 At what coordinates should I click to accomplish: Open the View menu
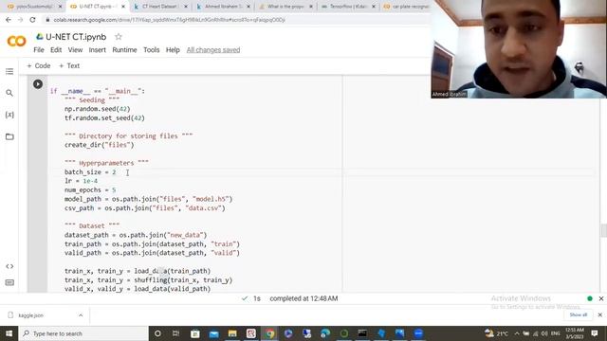[x=75, y=50]
